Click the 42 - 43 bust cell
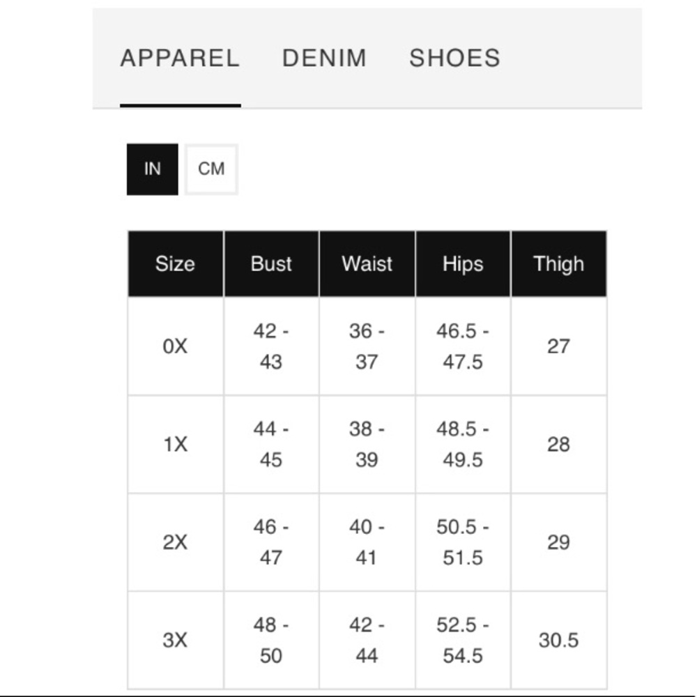Screen dimensions: 697x697 [x=271, y=346]
